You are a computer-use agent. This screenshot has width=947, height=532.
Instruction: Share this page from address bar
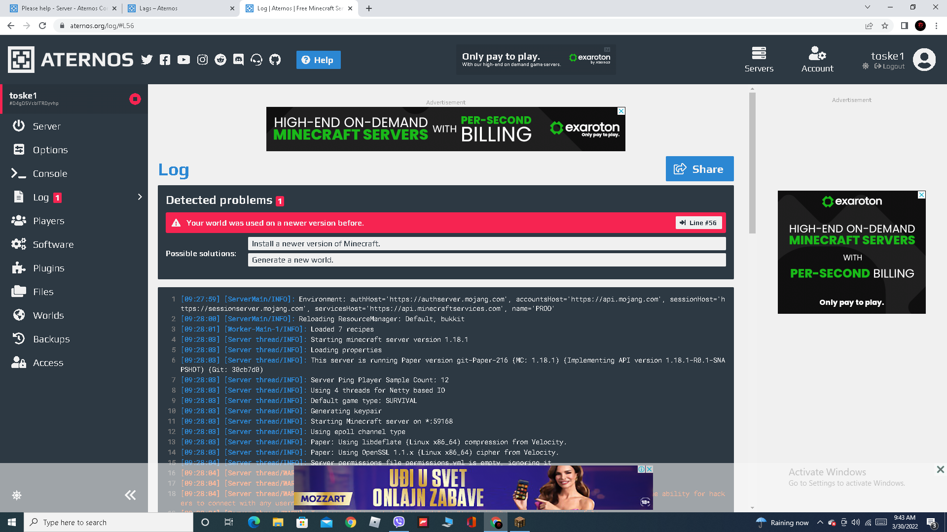[x=869, y=26]
